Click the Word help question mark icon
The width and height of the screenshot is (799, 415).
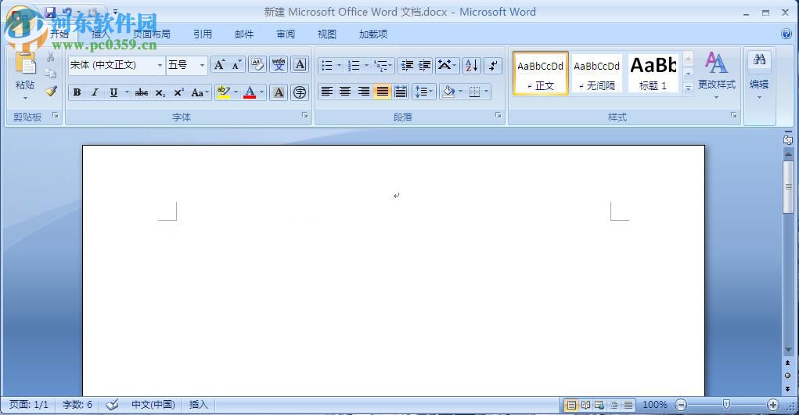pyautogui.click(x=786, y=34)
